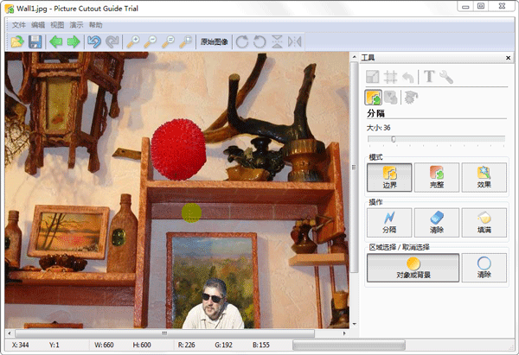Open the wrench settings tool icon
Viewport: 519px width, 355px height.
tap(447, 78)
